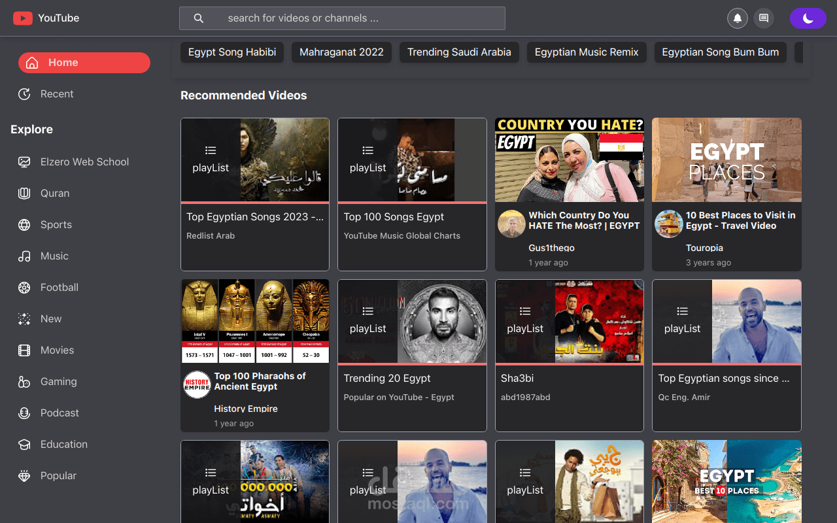Select the New label
The width and height of the screenshot is (837, 523).
pos(51,319)
